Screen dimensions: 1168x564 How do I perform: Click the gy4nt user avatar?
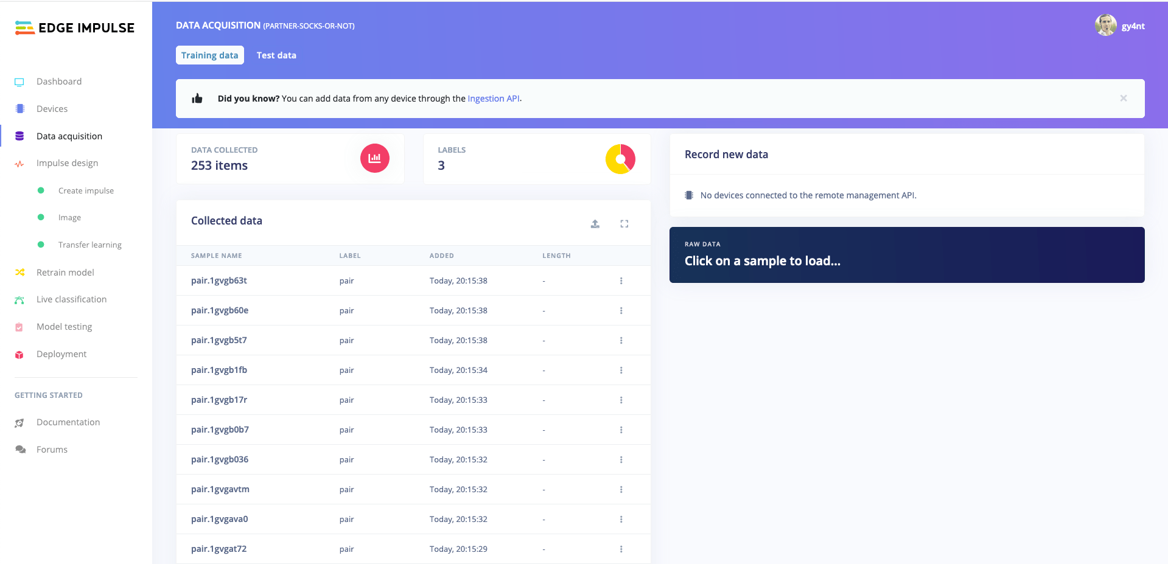[x=1106, y=25]
